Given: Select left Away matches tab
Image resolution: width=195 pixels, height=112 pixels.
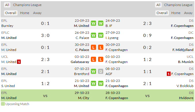Looking at the screenshot, I should (37, 13).
